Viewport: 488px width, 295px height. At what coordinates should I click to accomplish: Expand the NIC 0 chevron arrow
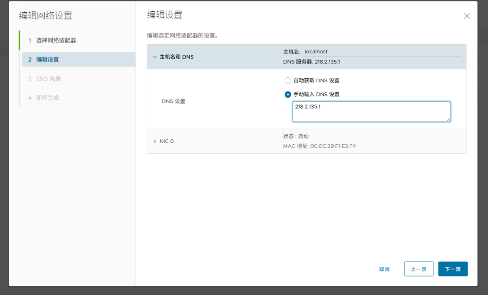155,142
